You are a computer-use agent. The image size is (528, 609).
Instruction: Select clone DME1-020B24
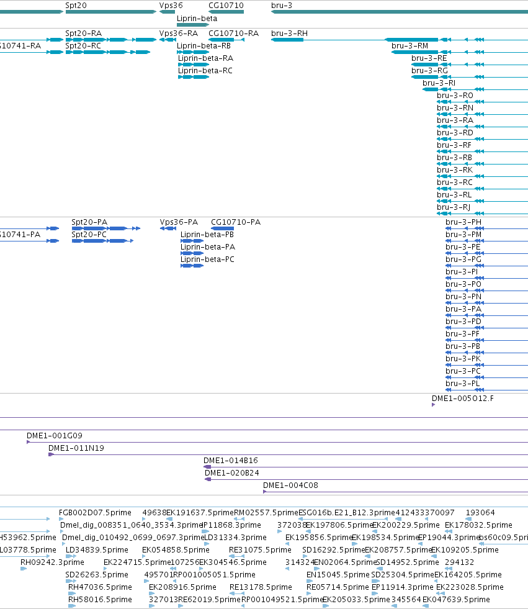point(232,473)
